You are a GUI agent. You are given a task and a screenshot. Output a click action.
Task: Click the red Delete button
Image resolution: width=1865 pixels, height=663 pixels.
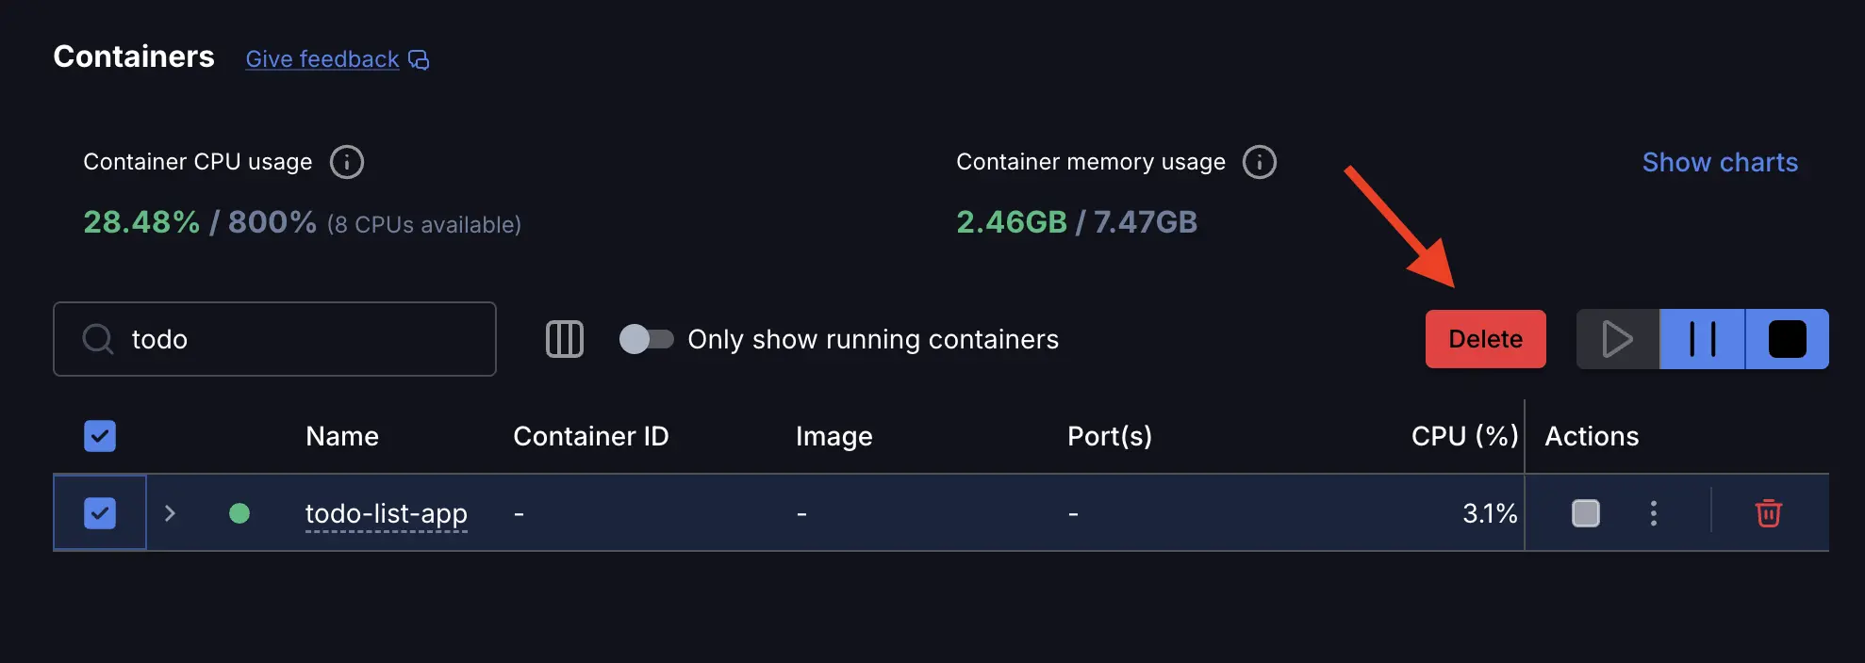[x=1485, y=339]
